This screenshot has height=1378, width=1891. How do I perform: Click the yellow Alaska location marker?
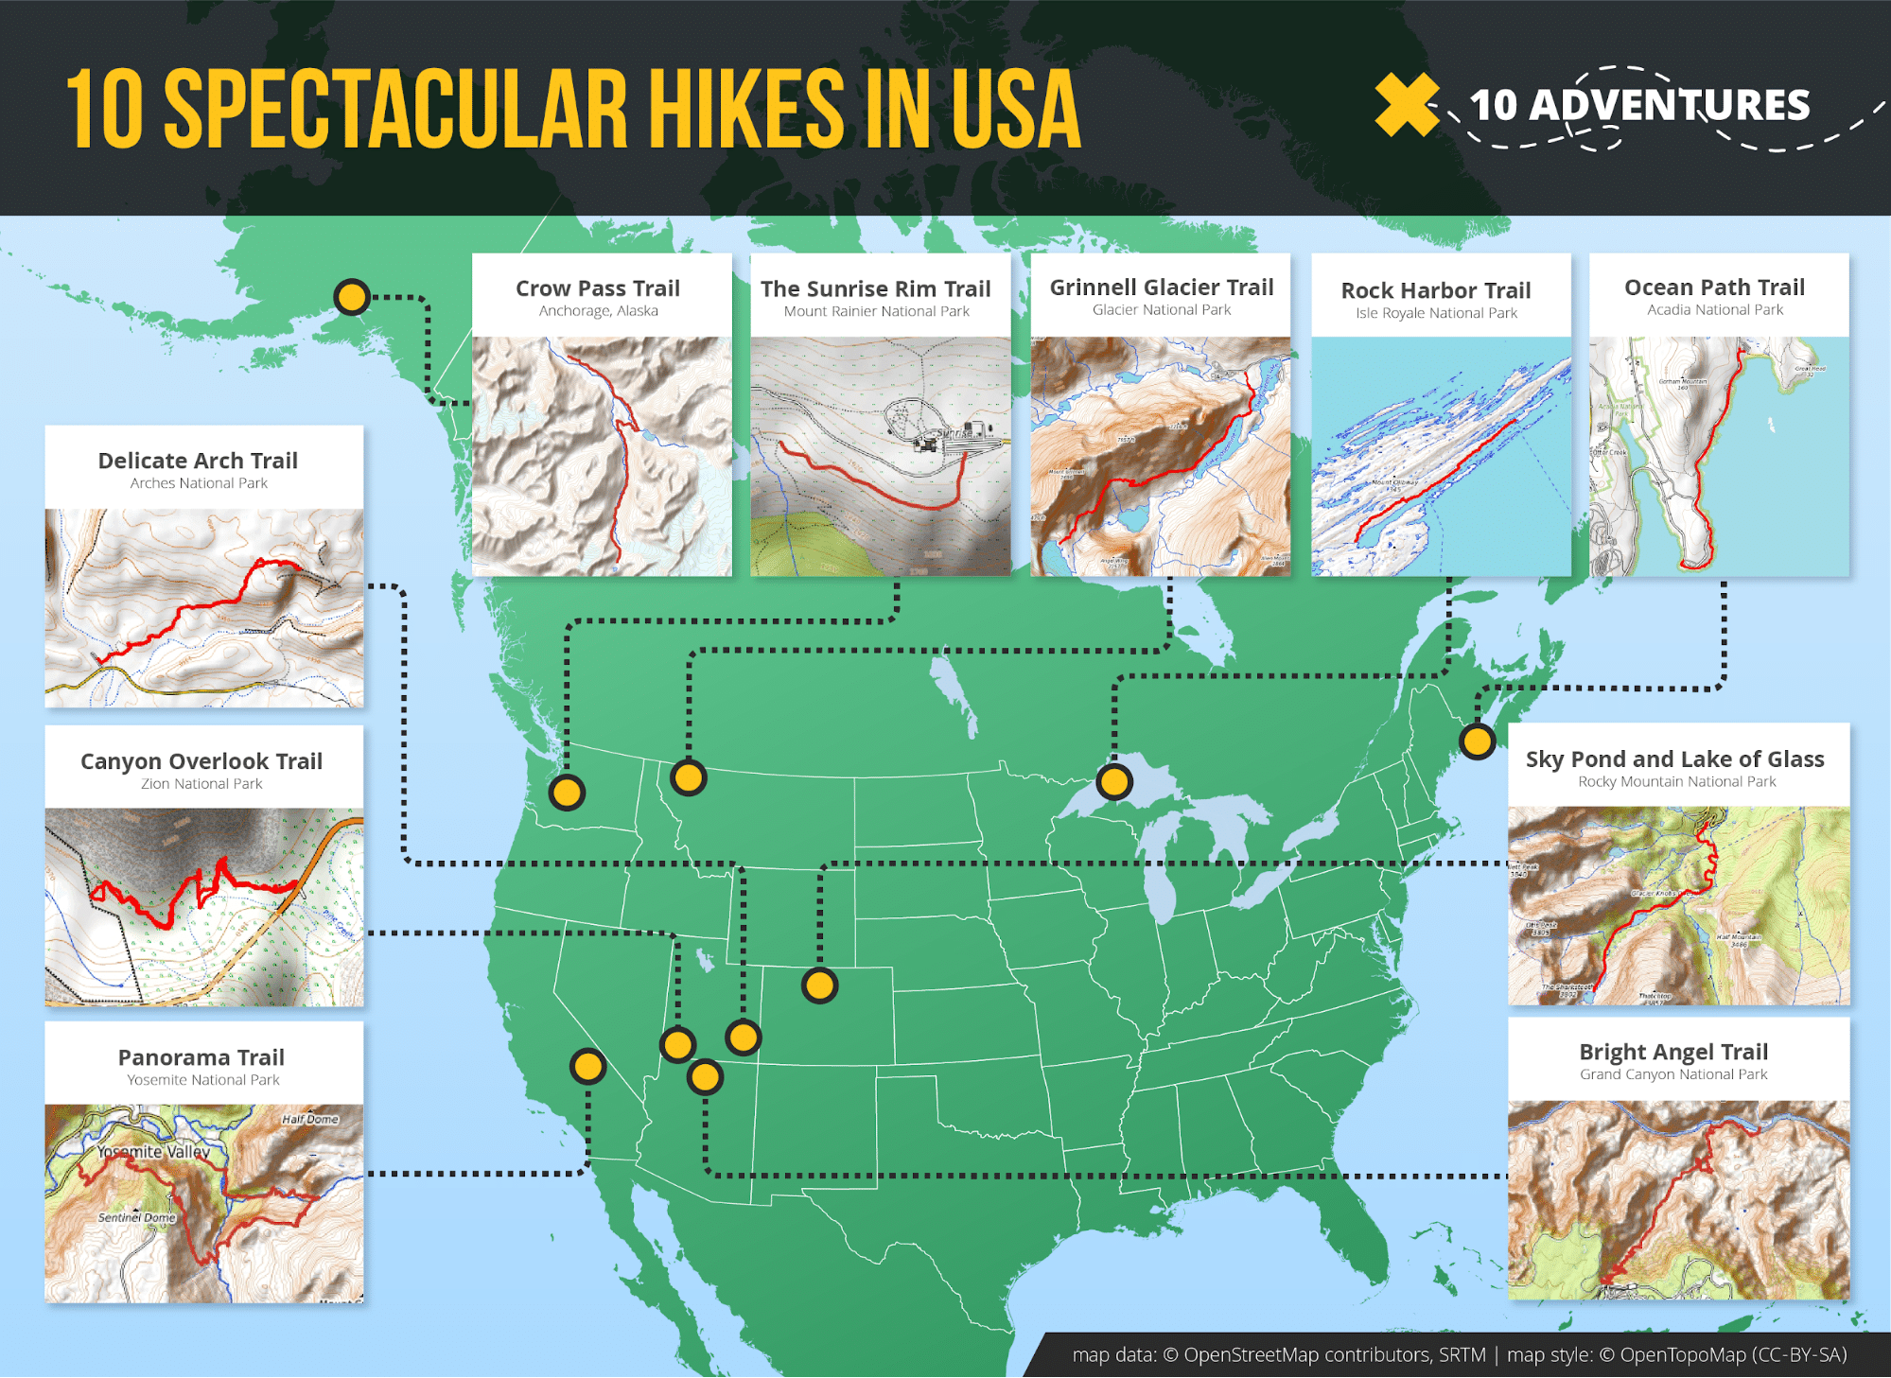click(x=352, y=297)
